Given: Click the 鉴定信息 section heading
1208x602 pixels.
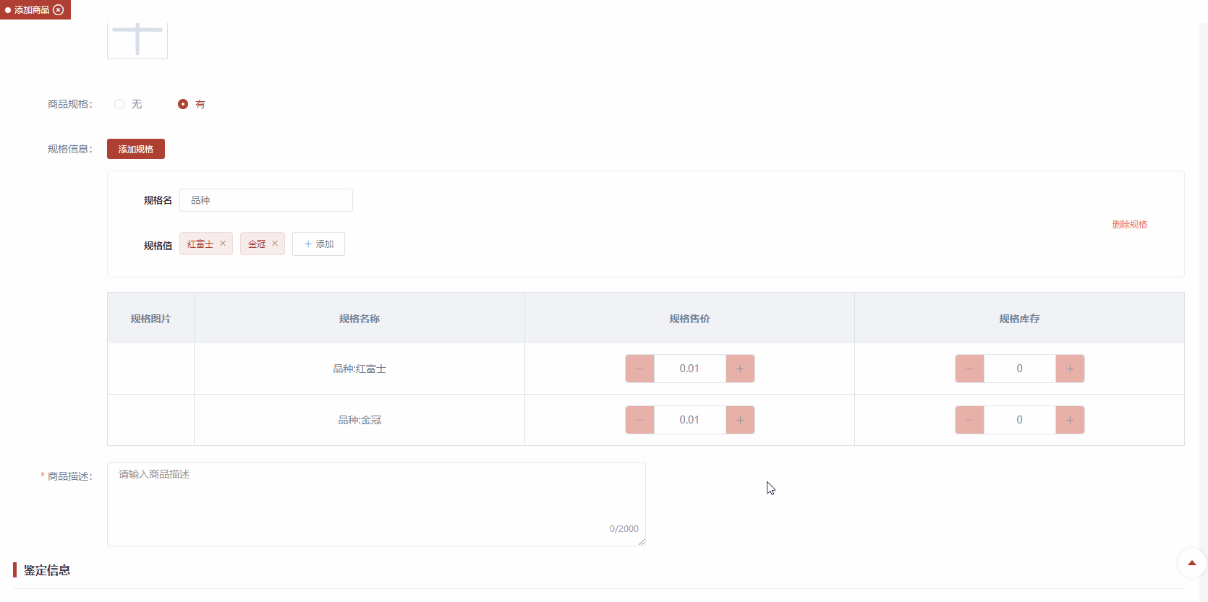Looking at the screenshot, I should (47, 570).
